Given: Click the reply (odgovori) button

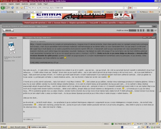Looking at the screenshot, I should point(8,30).
